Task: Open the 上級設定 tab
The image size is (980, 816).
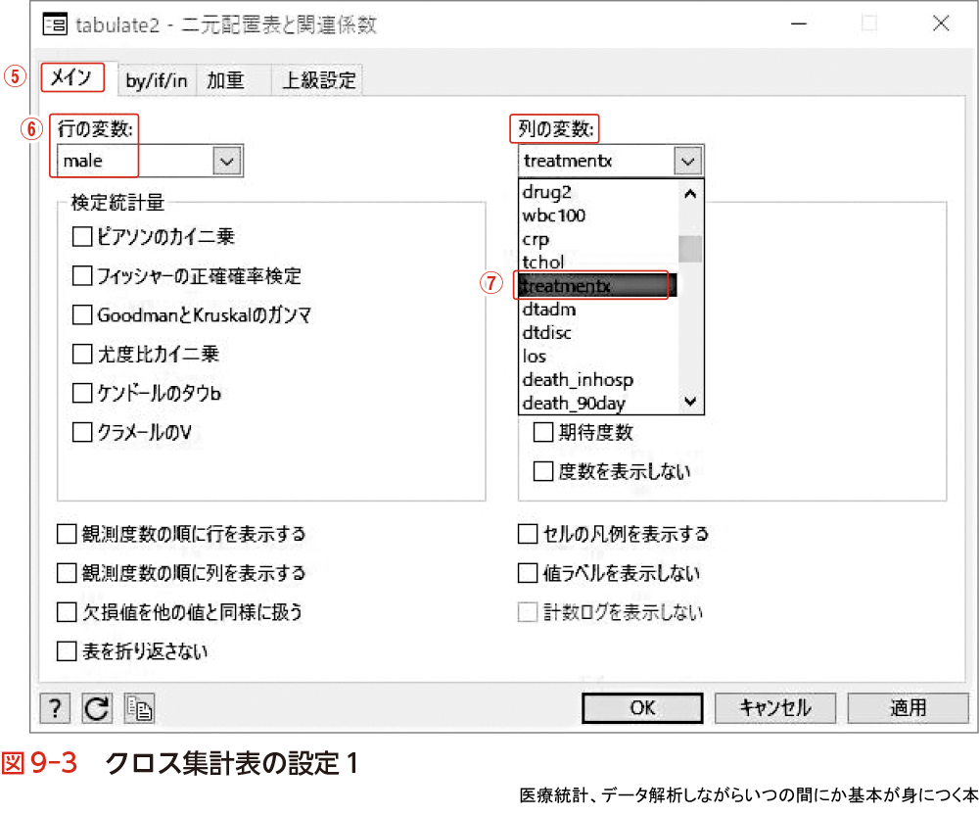Action: point(319,81)
